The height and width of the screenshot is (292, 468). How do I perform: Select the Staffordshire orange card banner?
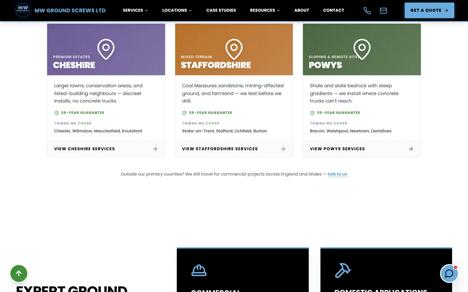point(234,49)
